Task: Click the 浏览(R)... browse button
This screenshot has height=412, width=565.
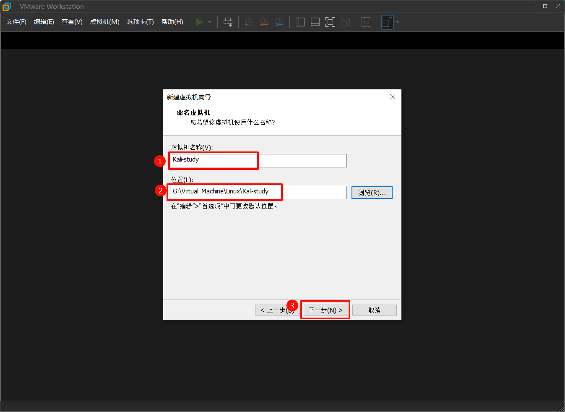Action: [372, 193]
